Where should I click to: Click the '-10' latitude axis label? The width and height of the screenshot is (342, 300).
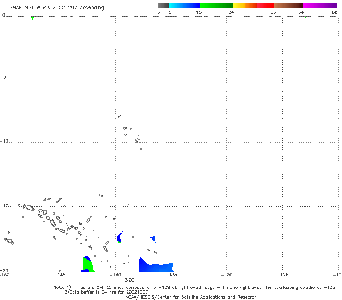4,141
